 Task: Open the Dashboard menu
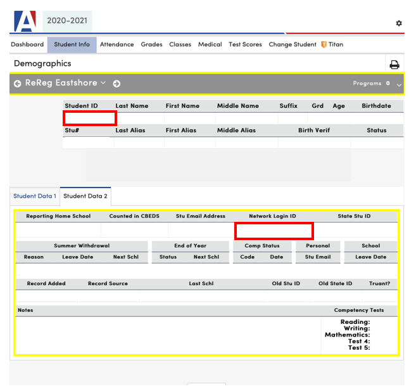click(x=27, y=45)
